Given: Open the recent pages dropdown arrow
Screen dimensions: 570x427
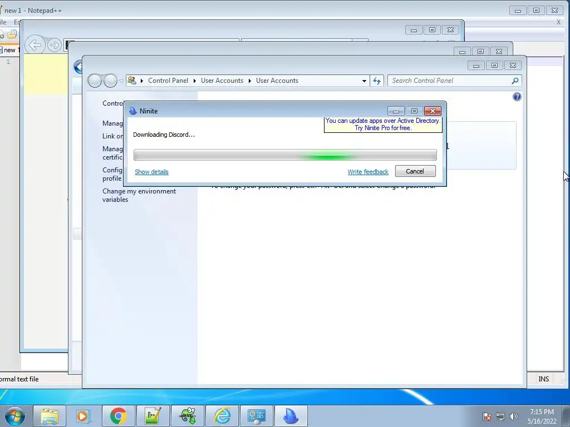Looking at the screenshot, I should coord(121,81).
